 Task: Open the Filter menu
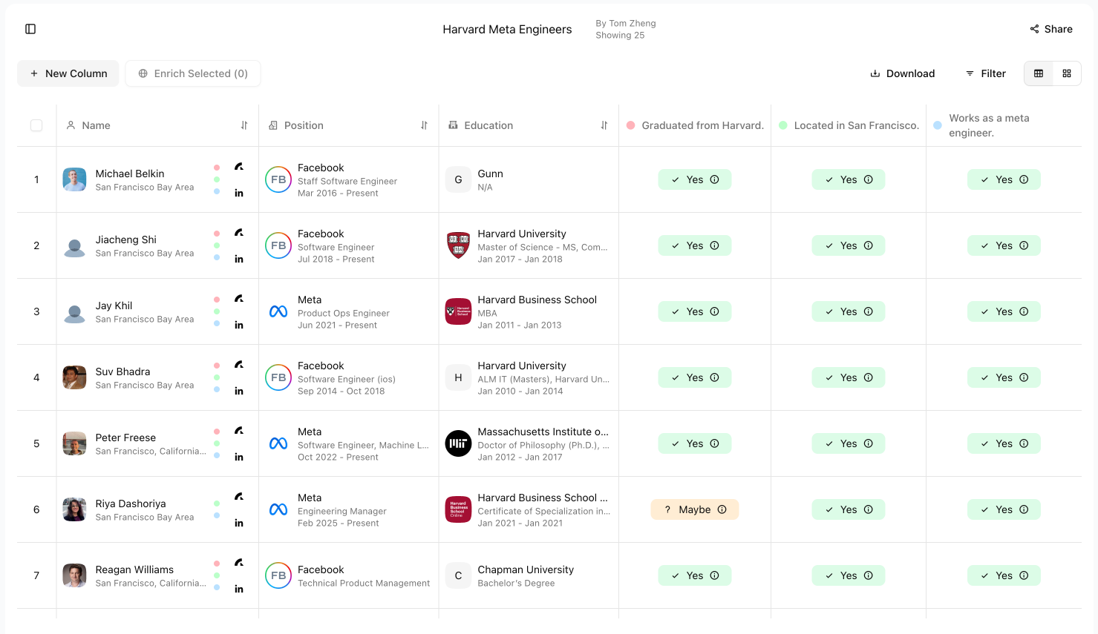click(x=986, y=73)
